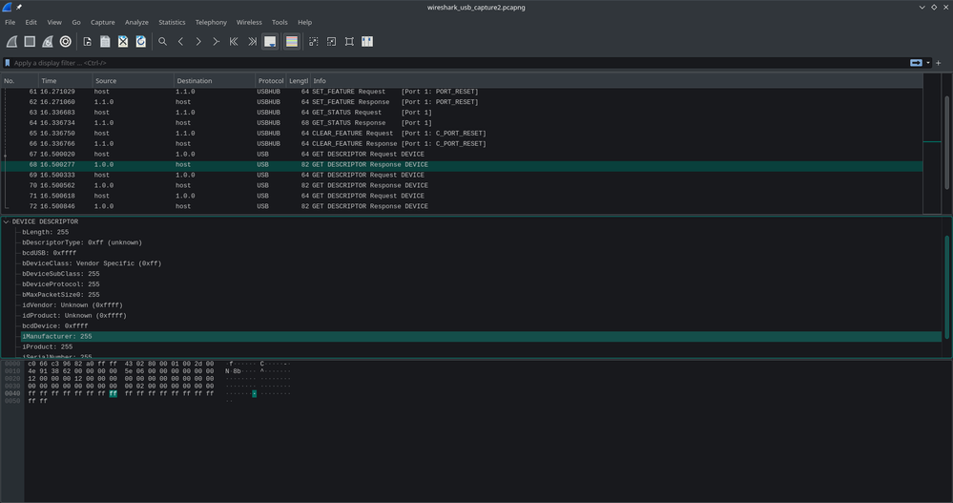Sort packets by the No. column header

coord(19,80)
